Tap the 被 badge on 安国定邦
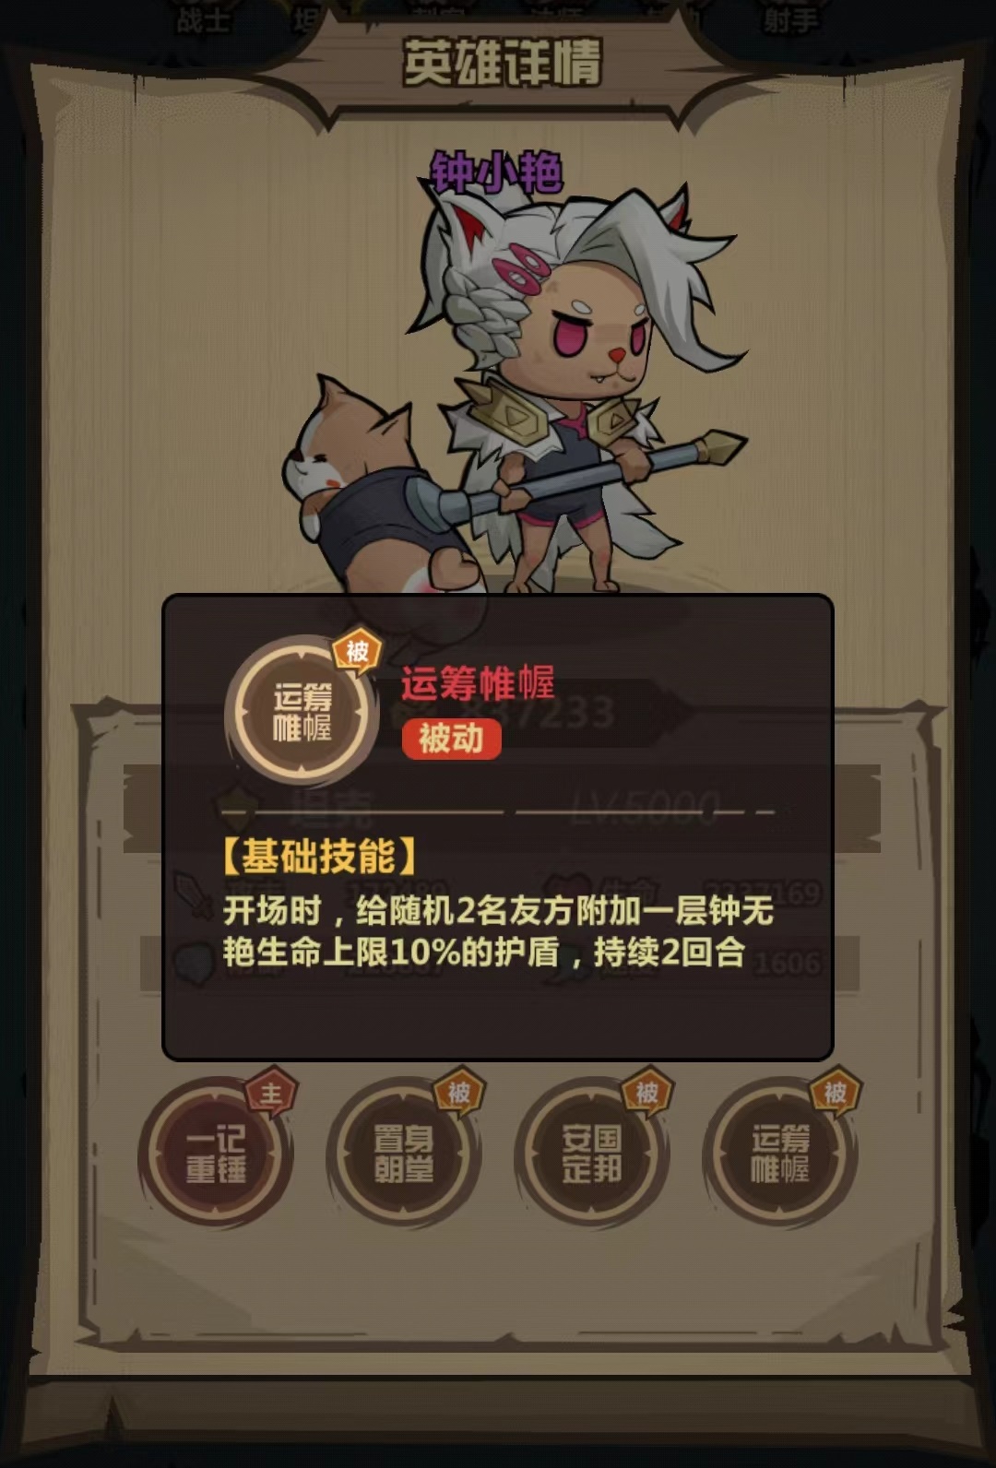This screenshot has height=1468, width=996. 647,1094
